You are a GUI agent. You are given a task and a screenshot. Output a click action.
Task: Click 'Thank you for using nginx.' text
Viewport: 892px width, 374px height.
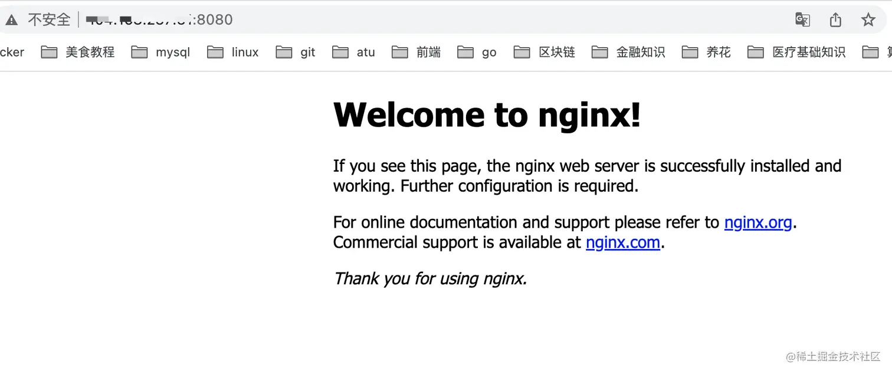(x=430, y=278)
